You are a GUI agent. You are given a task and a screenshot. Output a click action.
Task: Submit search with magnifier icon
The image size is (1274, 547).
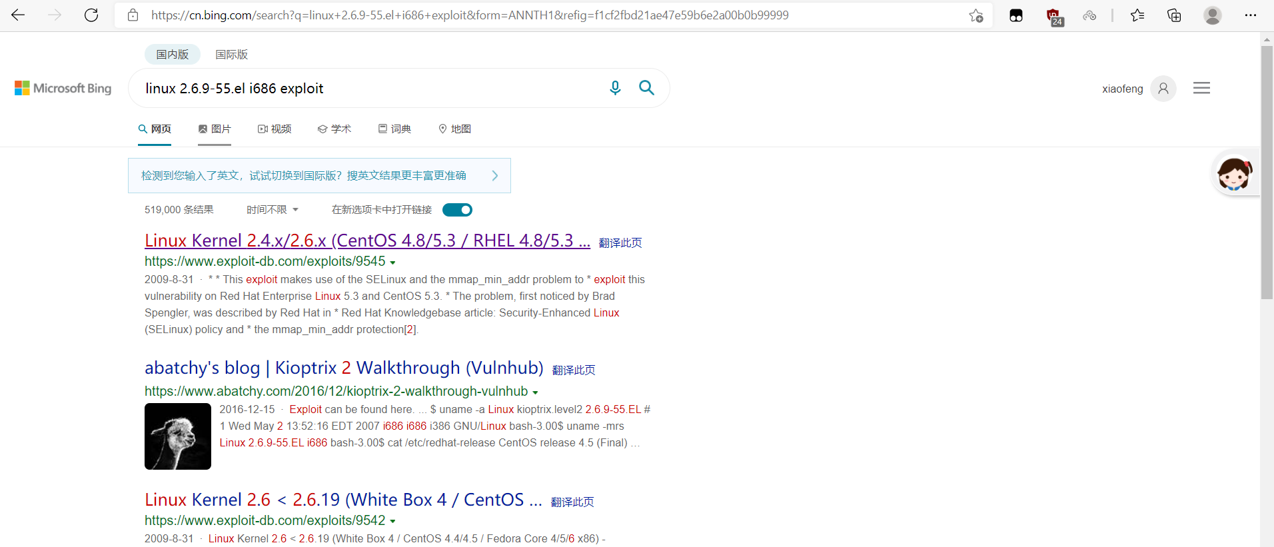tap(646, 88)
